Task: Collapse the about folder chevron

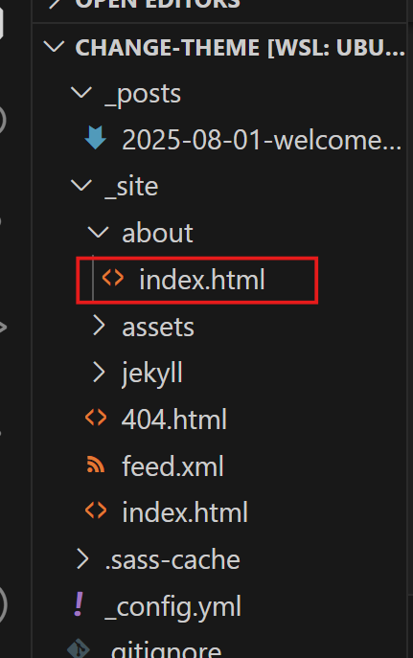Action: pyautogui.click(x=98, y=232)
